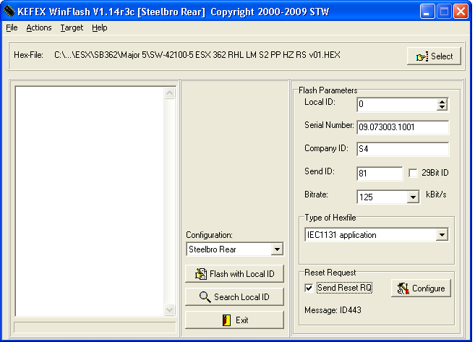Click the Serial Number input field
The height and width of the screenshot is (342, 475).
403,127
